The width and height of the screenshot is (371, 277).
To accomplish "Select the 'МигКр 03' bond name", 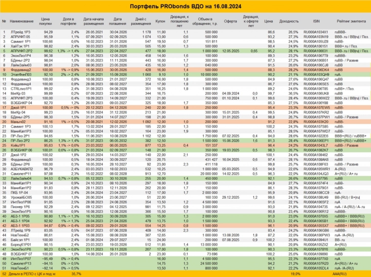I will click(x=18, y=93).
